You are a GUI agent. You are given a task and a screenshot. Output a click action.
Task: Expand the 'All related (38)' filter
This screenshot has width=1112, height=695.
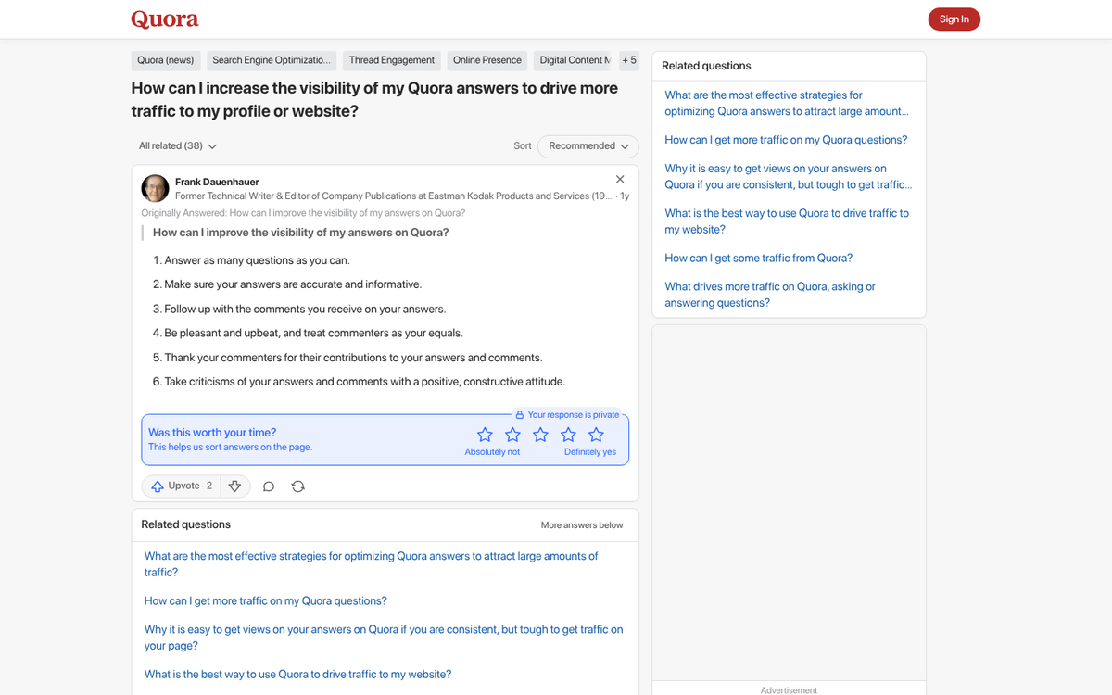[x=176, y=145]
